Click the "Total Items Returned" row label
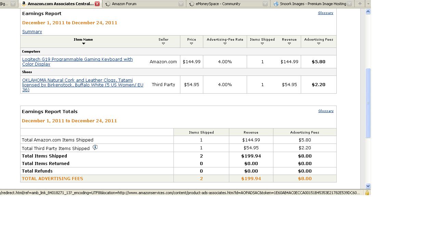Image resolution: width=438 pixels, height=246 pixels. [x=46, y=163]
